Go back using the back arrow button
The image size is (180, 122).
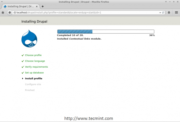10,12
